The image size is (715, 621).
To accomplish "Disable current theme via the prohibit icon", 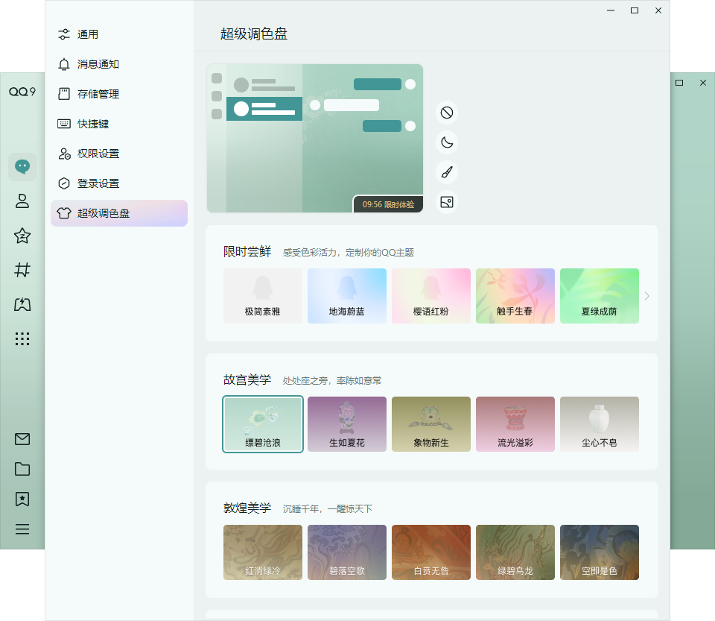I will coord(447,112).
